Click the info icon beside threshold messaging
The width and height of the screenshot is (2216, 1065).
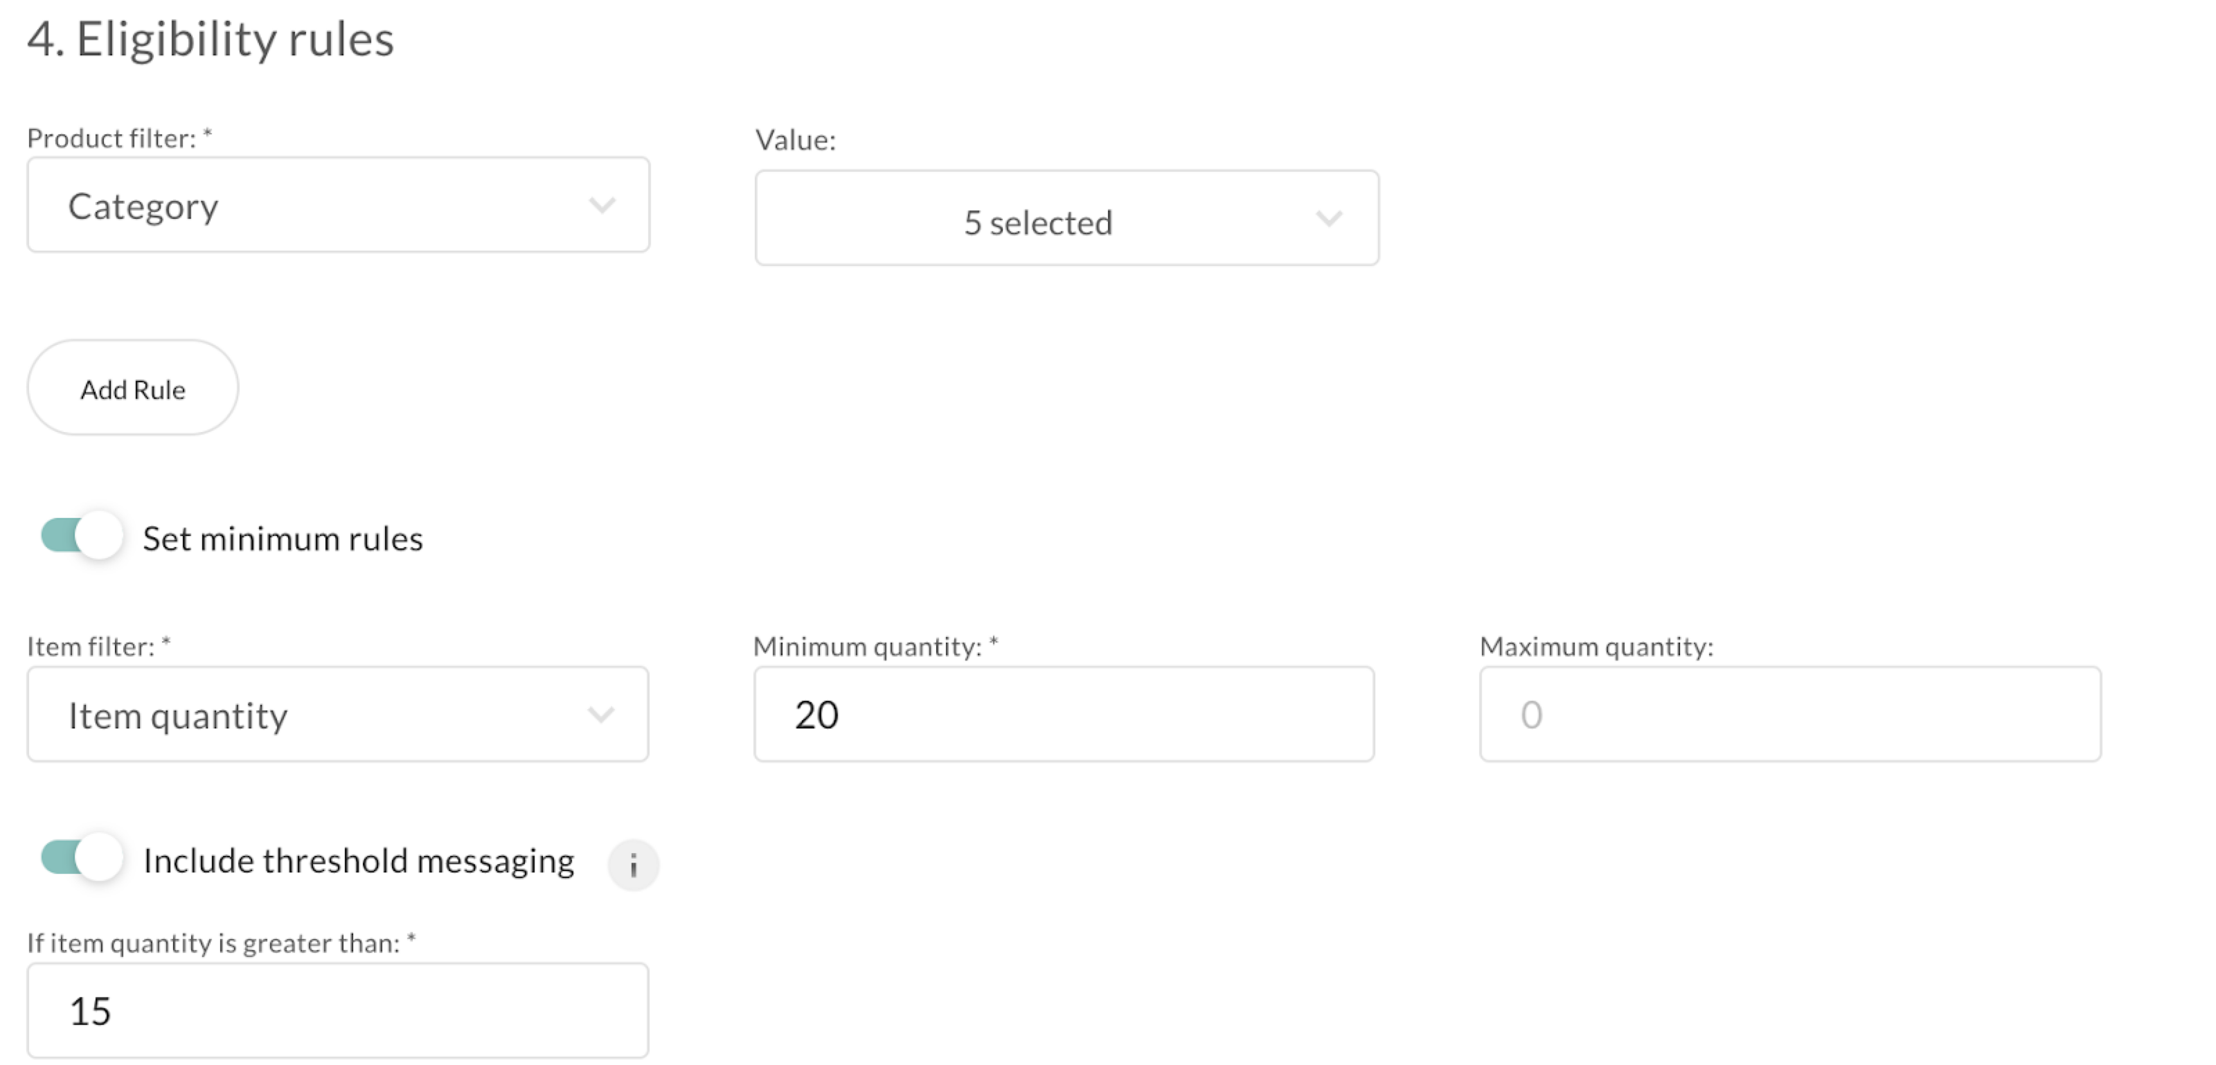pos(633,865)
